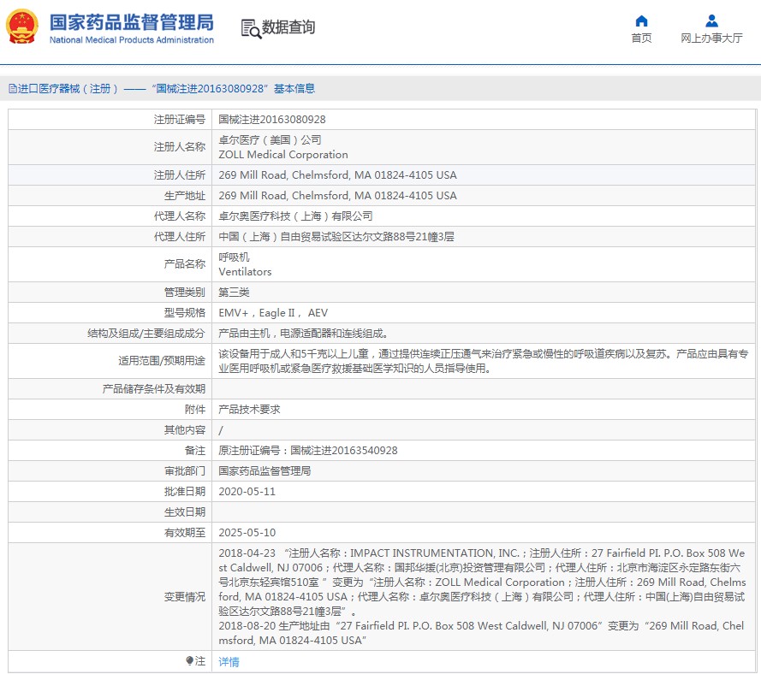Open the 网上办事大厅 navigation label
This screenshot has height=674, width=761.
(711, 38)
